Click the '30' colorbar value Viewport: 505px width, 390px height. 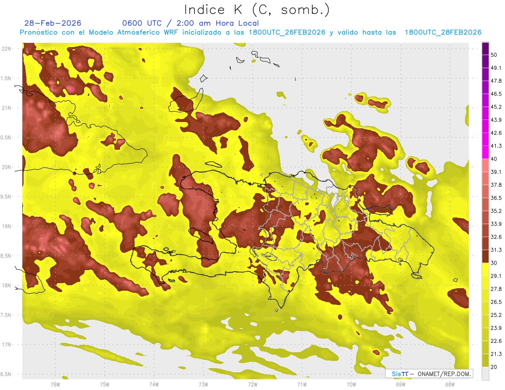click(x=494, y=263)
